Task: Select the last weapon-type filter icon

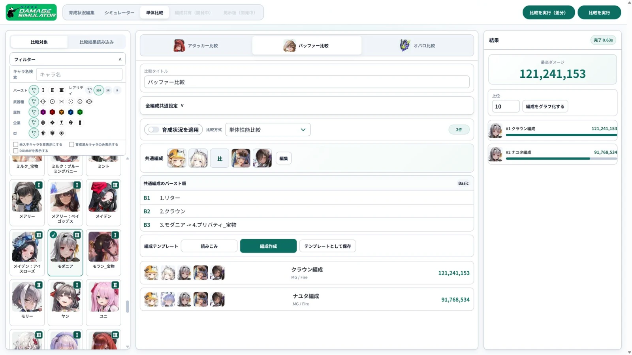Action: pos(89,101)
